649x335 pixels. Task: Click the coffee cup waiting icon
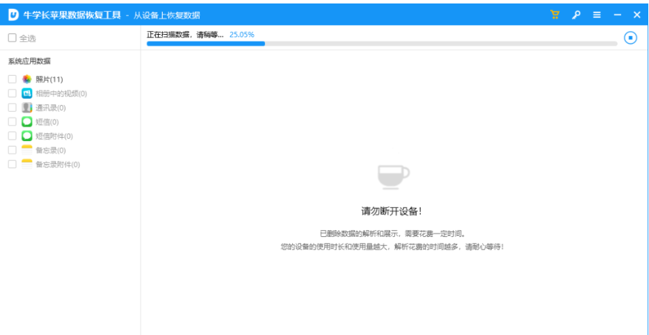(x=393, y=177)
